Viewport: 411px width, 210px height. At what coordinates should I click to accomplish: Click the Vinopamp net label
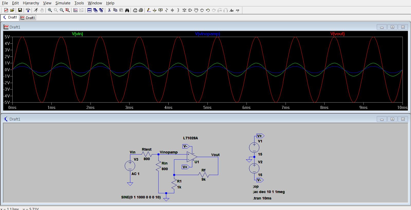tap(169, 152)
